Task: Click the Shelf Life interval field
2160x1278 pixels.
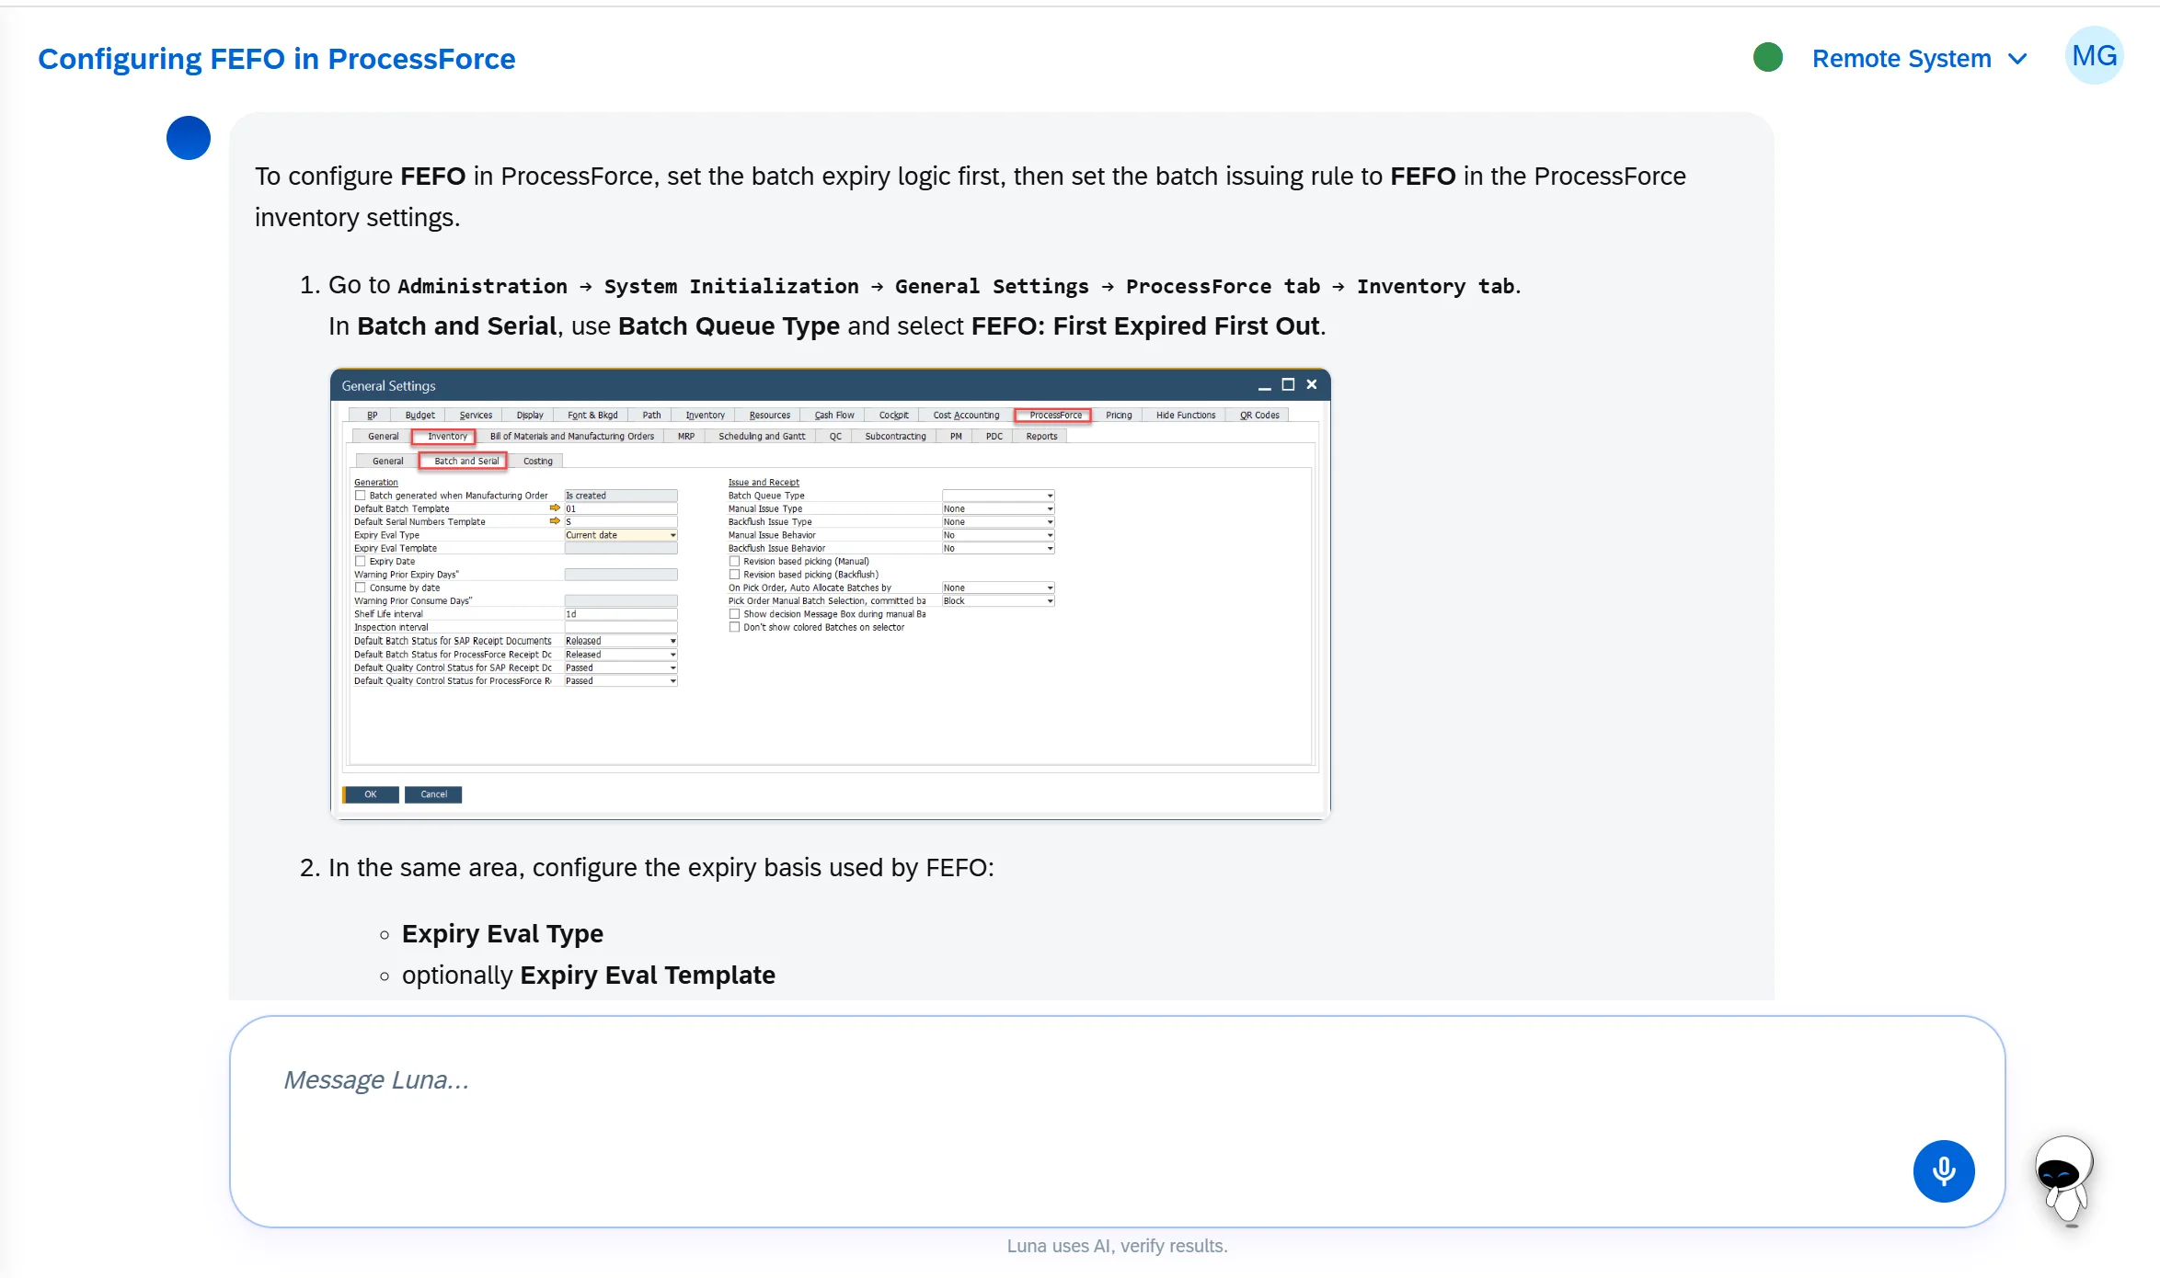Action: coord(620,614)
